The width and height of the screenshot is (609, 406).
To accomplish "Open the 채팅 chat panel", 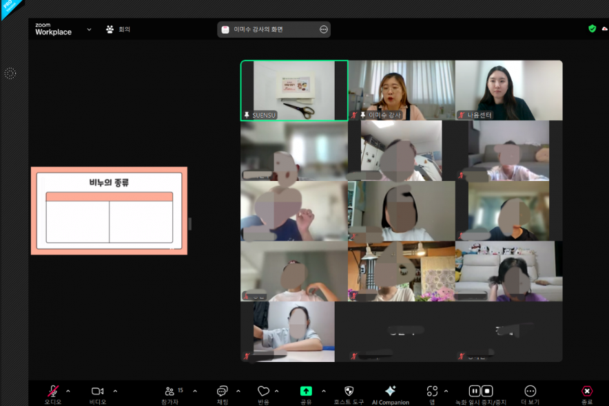I will click(x=222, y=391).
